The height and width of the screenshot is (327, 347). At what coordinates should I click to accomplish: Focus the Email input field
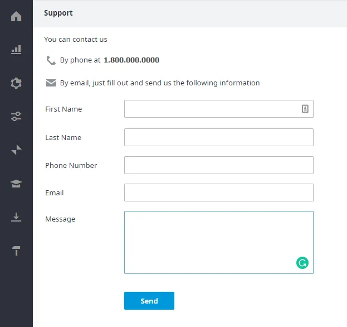(219, 193)
